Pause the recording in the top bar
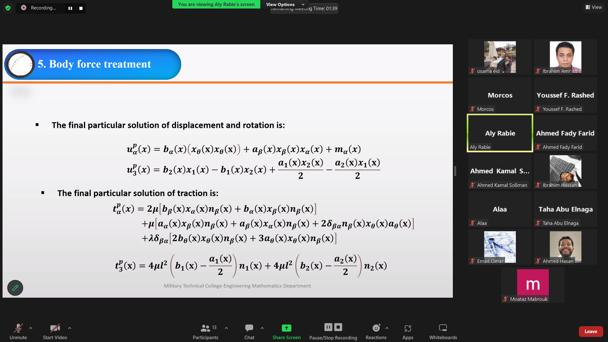The width and height of the screenshot is (608, 342). (70, 8)
